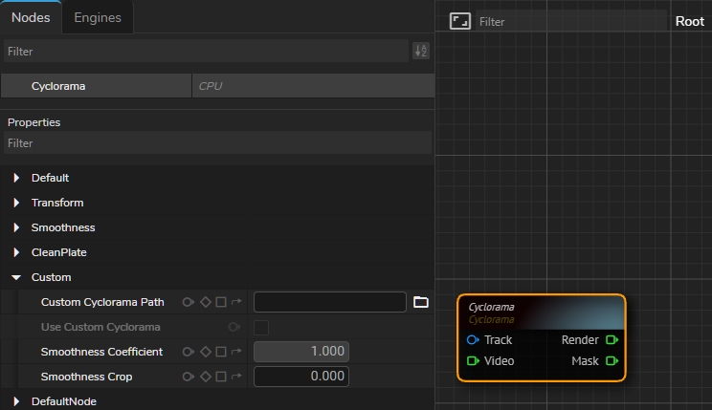
Task: Click the sort icon beside the Nodes filter
Action: [420, 52]
